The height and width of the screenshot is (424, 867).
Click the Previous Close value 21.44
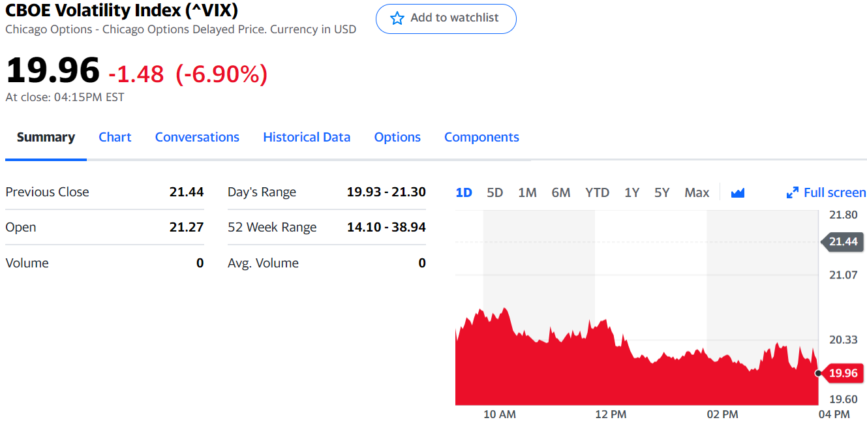click(x=187, y=192)
